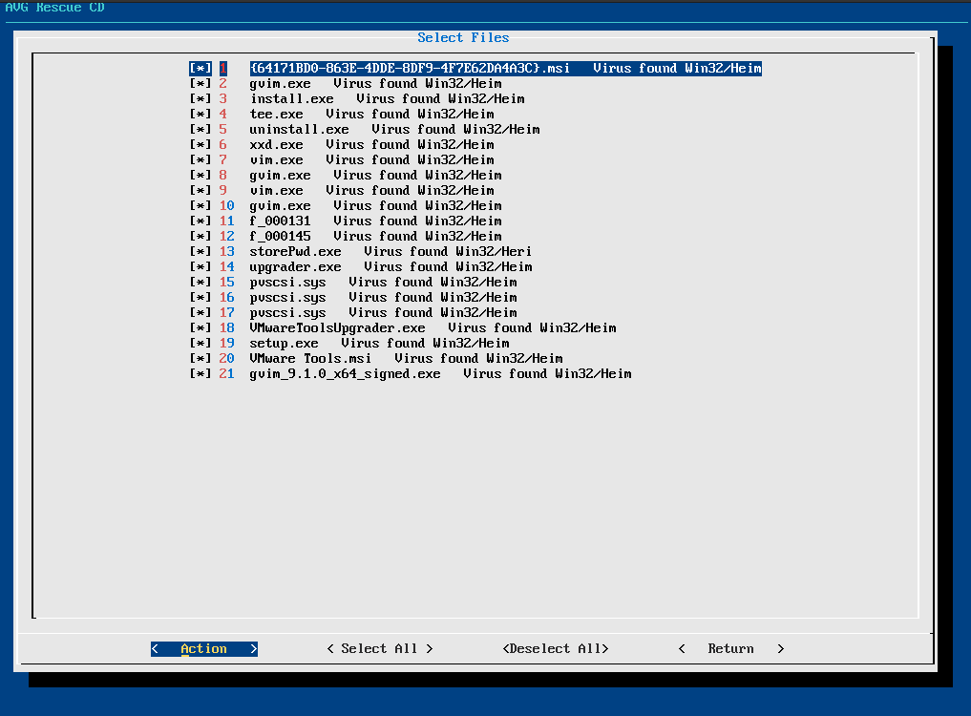Toggle the upgrader.exe checkbox
The image size is (971, 716).
200,267
